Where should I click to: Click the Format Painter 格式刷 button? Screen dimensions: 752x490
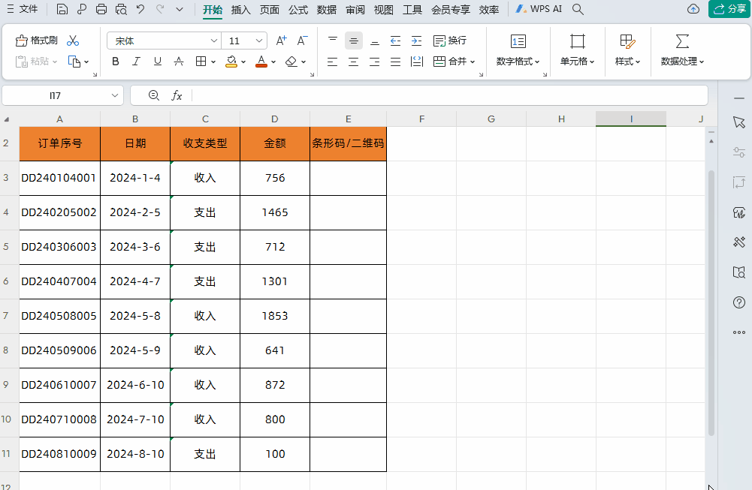tap(37, 41)
